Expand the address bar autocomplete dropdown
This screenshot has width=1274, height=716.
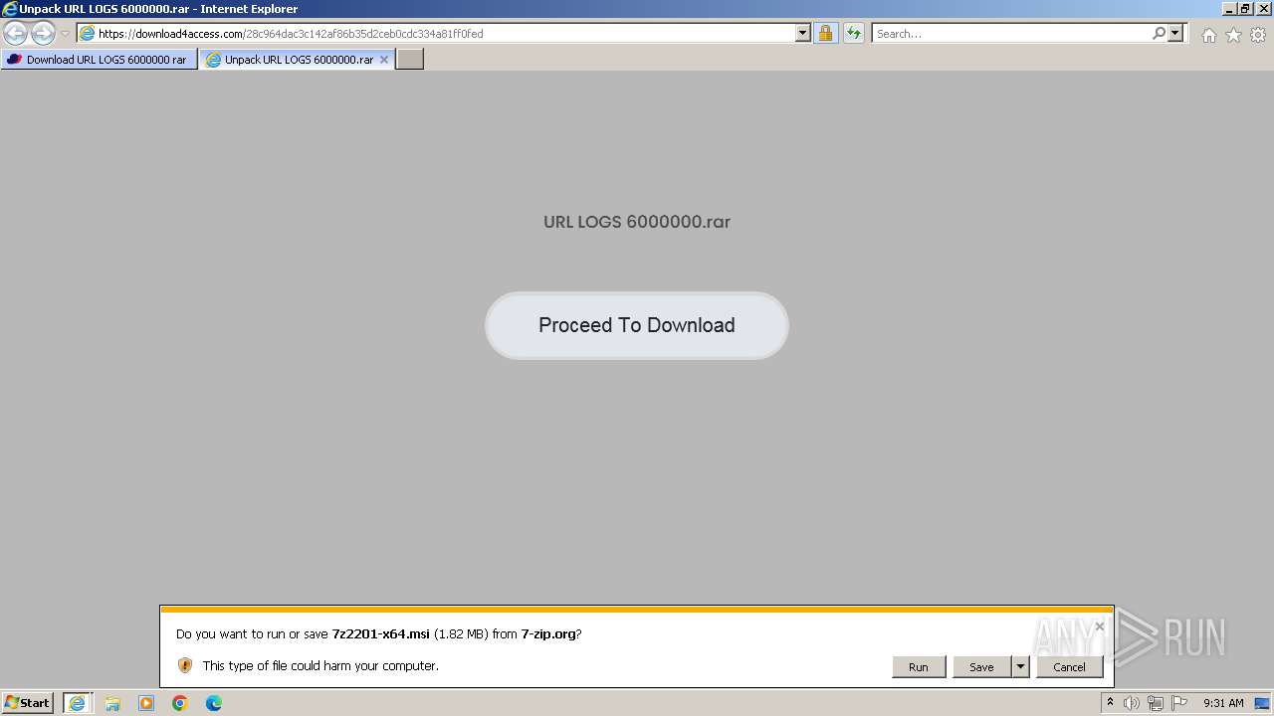point(803,34)
